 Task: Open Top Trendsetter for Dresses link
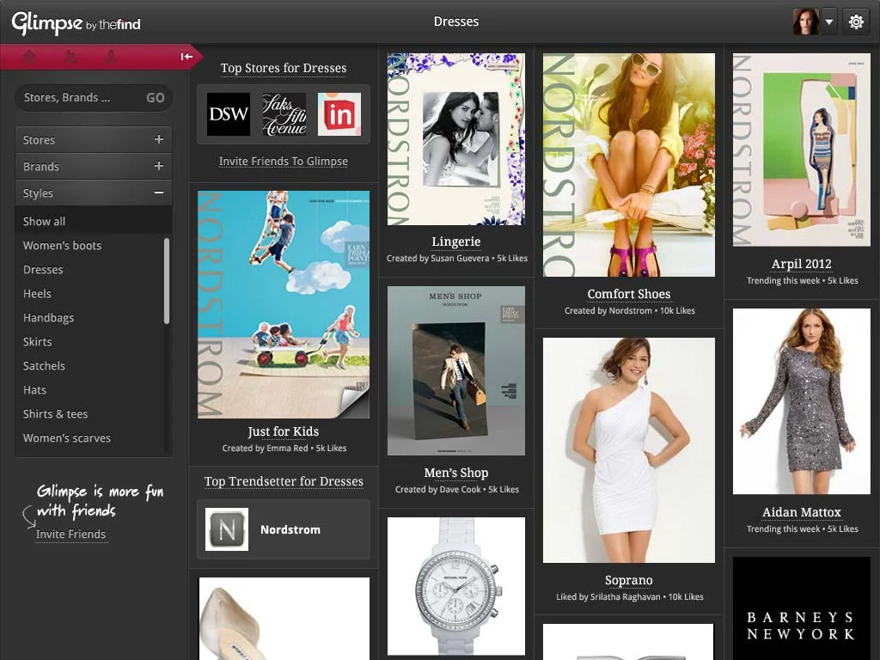[x=284, y=481]
